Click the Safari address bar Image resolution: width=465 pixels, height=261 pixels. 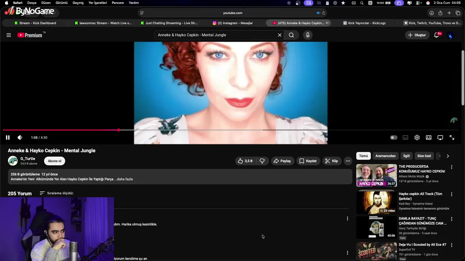click(232, 13)
